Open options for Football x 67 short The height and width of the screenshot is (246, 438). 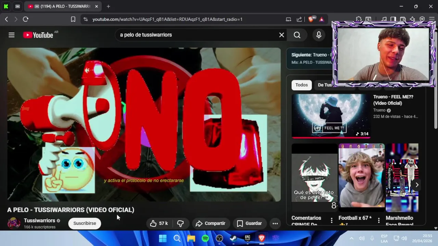point(378,220)
